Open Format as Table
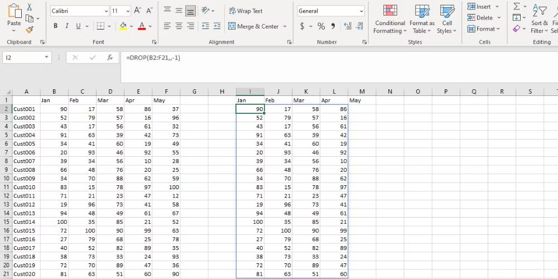 pyautogui.click(x=422, y=19)
